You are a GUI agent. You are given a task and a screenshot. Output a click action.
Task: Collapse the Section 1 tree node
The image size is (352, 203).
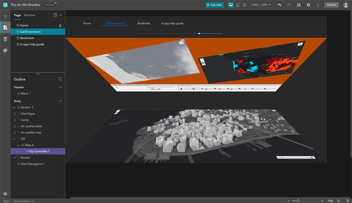[x=14, y=107]
